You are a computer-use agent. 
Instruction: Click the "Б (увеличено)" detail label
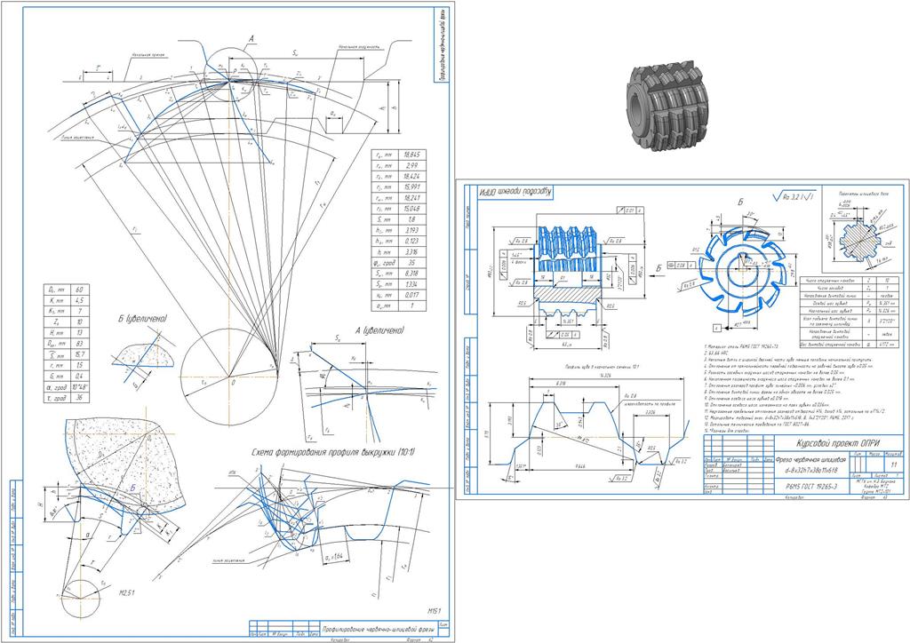pyautogui.click(x=143, y=319)
